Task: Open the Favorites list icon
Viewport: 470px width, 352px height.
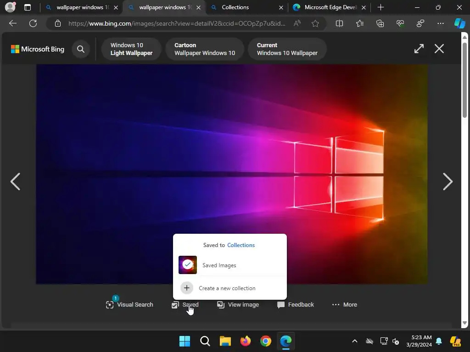Action: pyautogui.click(x=360, y=23)
